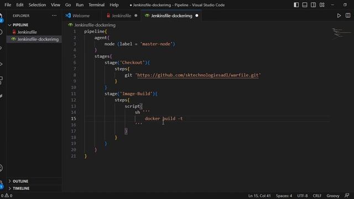The height and width of the screenshot is (199, 354).
Task: Change indentation via Spaces: 4
Action: [284, 196]
